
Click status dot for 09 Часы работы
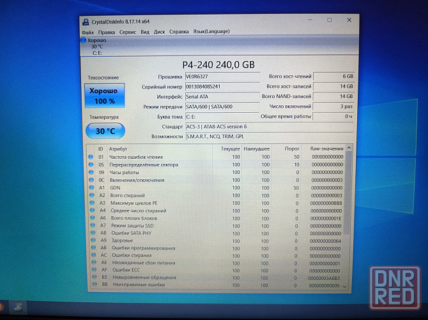[91, 172]
